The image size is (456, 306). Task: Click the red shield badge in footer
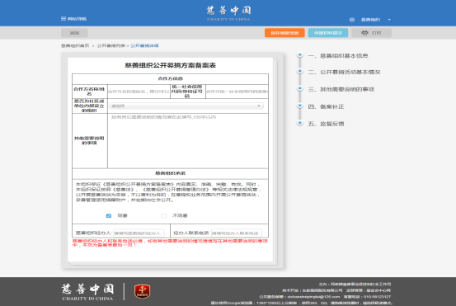142,291
